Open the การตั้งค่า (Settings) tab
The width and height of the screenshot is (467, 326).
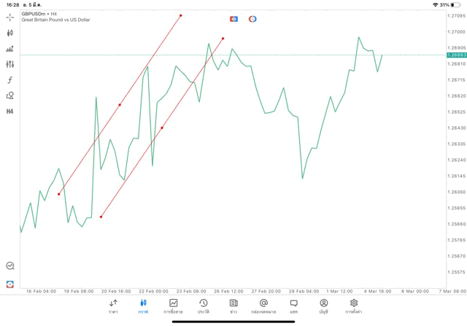click(x=354, y=306)
